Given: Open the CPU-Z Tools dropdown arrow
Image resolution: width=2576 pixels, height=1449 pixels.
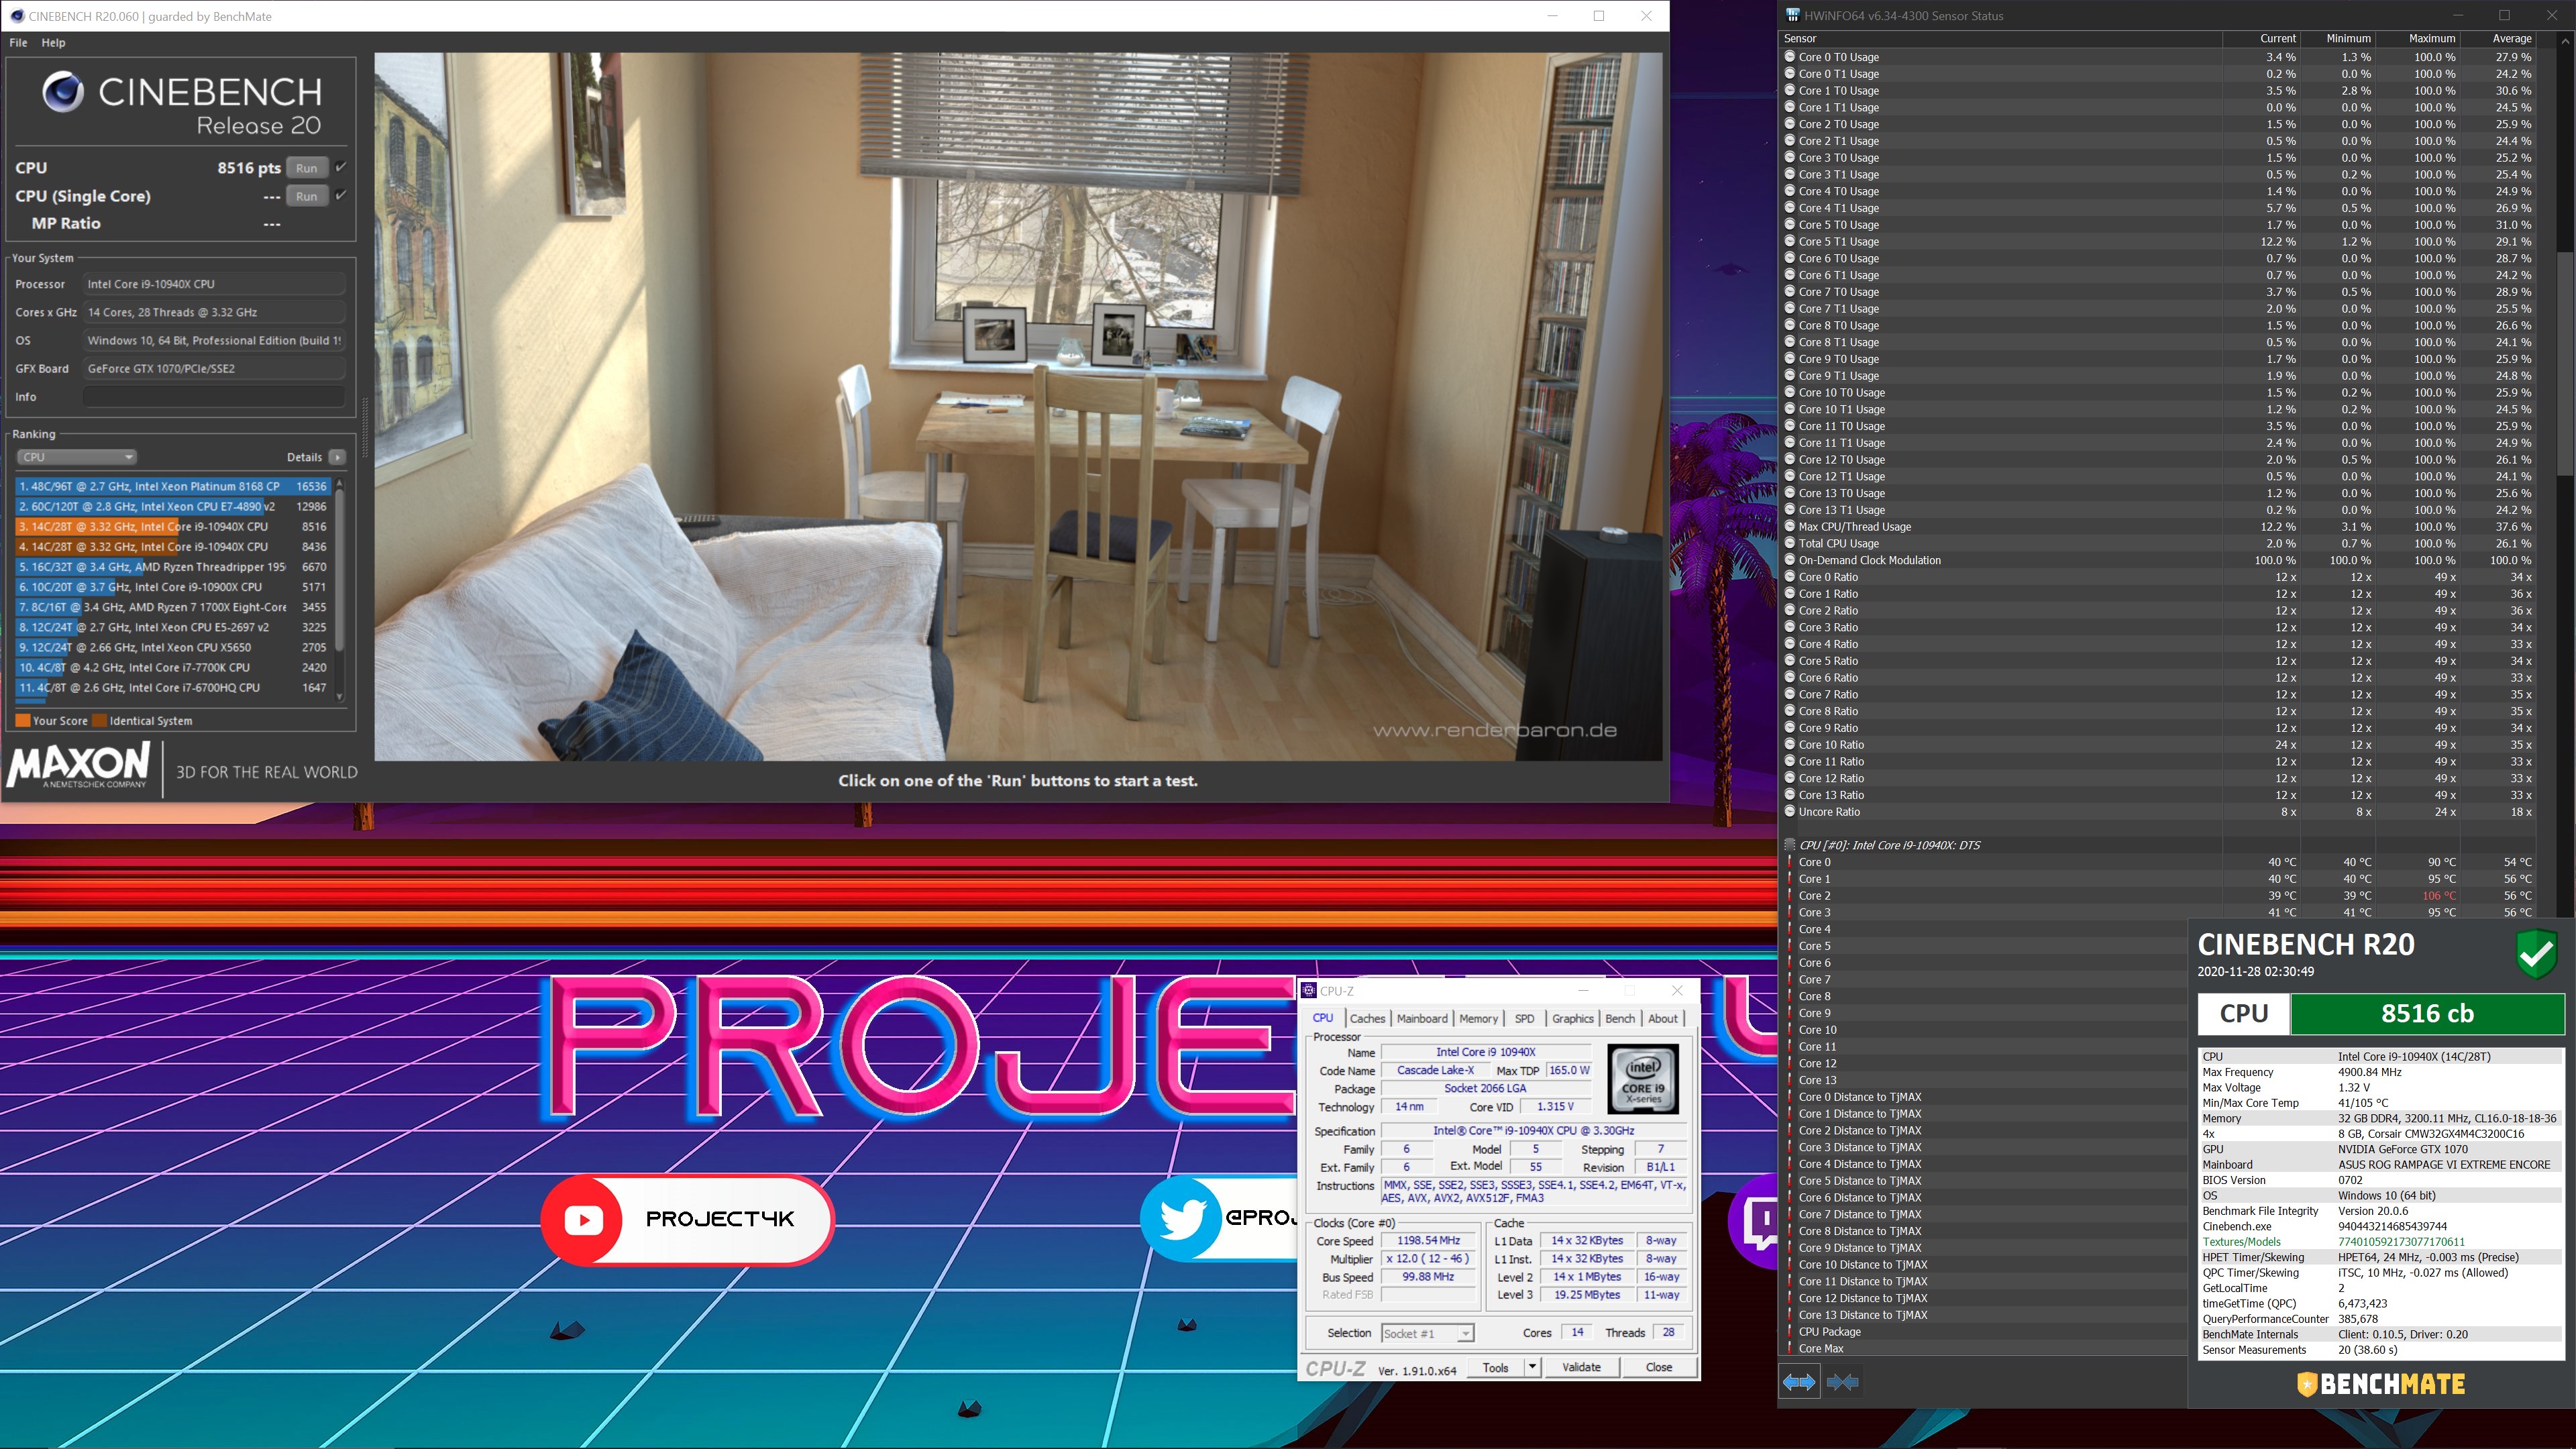Looking at the screenshot, I should coord(1532,1367).
